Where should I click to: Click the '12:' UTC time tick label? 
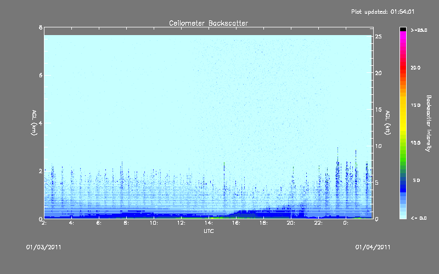coord(181,223)
